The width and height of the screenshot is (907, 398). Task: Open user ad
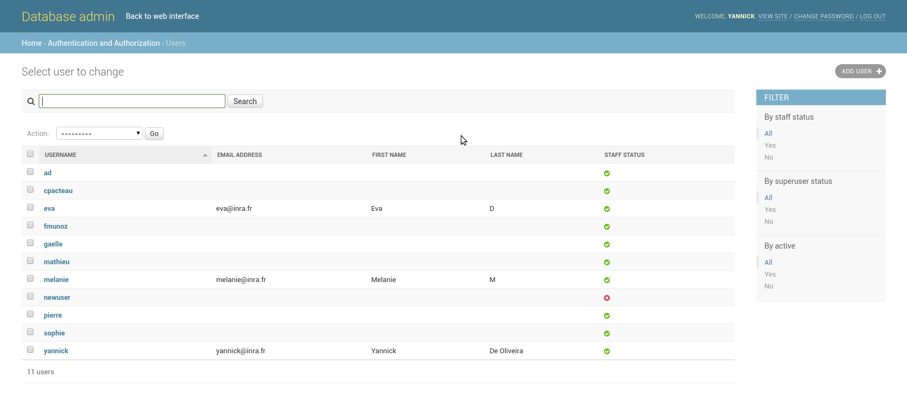[x=48, y=173]
